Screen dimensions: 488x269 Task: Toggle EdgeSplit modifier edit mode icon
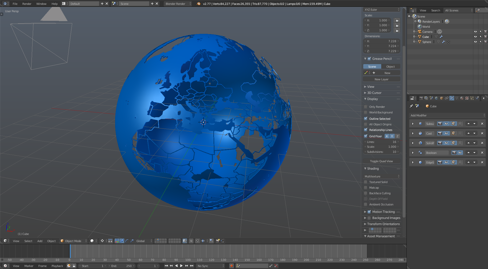pos(453,162)
